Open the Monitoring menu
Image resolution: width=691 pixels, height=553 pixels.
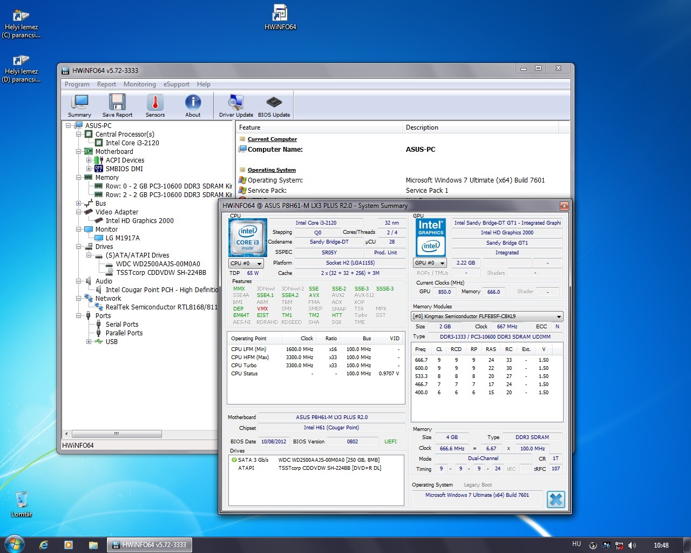pos(139,84)
